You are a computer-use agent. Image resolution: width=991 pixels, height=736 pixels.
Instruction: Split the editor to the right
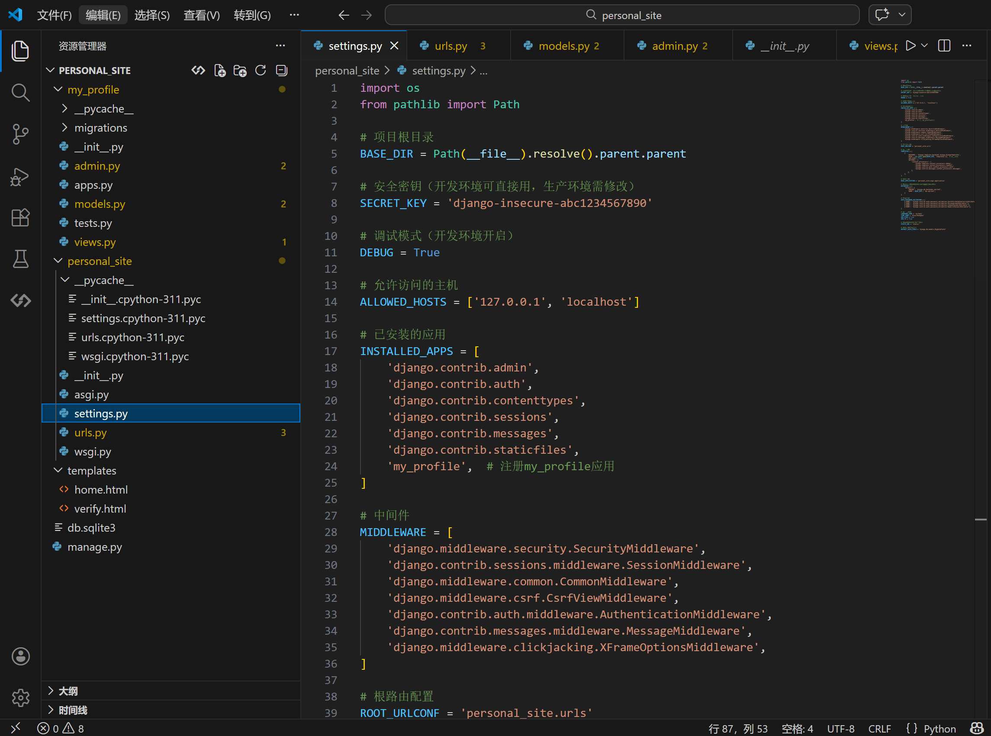point(944,45)
